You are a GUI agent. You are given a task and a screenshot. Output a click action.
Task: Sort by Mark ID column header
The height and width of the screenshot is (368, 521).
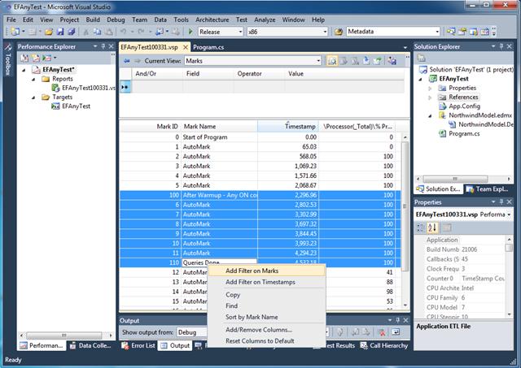(151, 126)
